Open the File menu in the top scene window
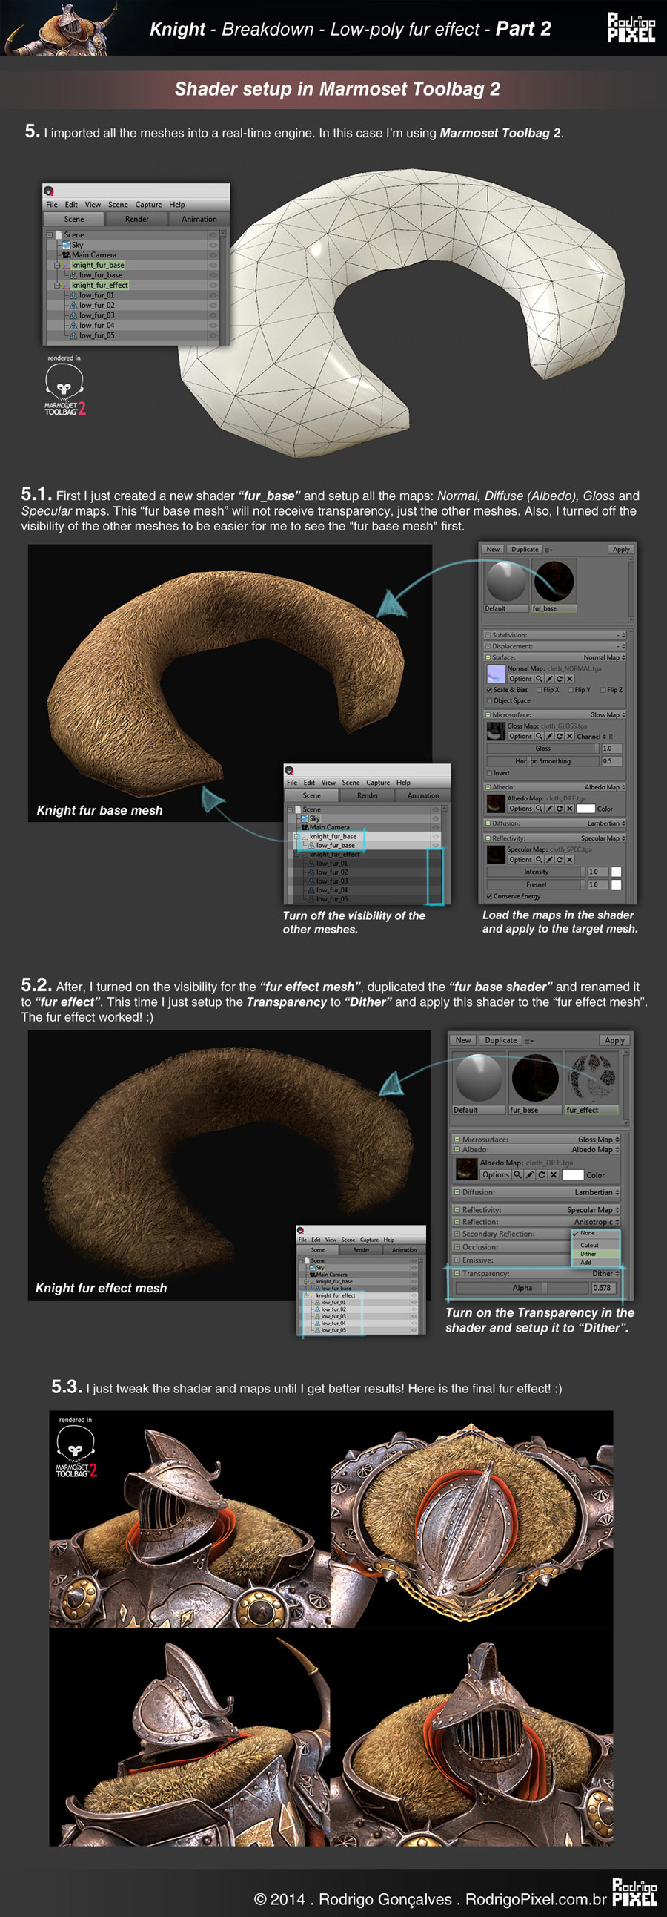The height and width of the screenshot is (1917, 667). (52, 205)
